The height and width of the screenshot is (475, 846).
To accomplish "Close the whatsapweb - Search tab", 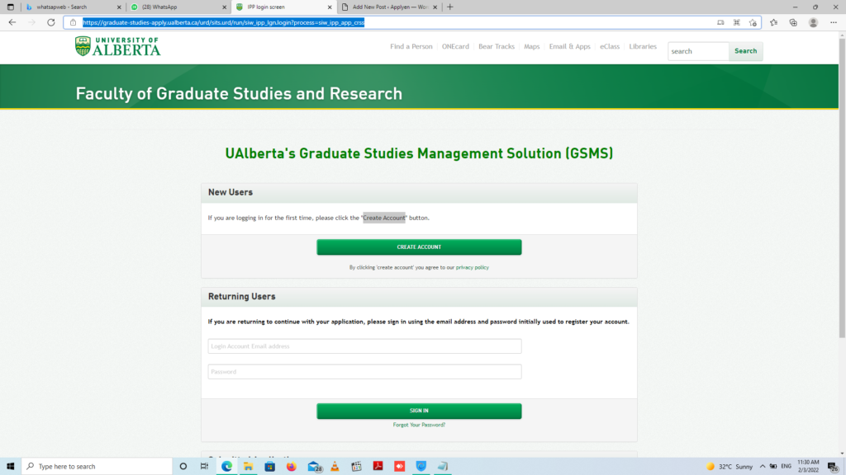I will [119, 7].
